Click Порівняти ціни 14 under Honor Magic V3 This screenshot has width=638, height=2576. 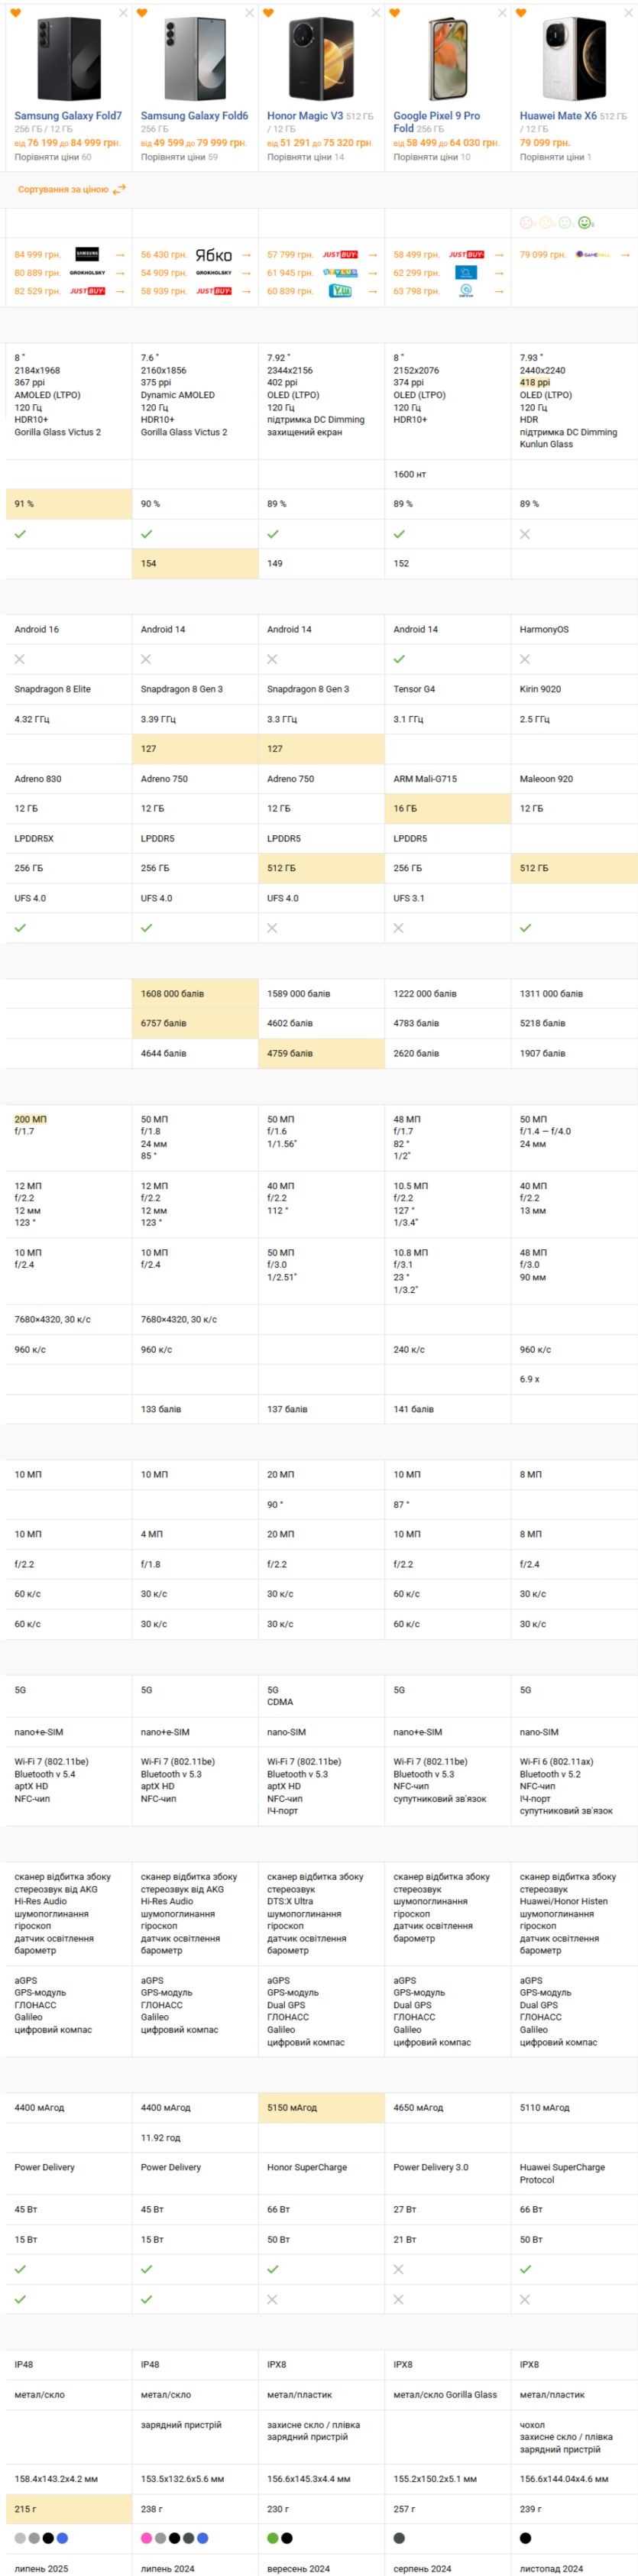click(x=305, y=157)
